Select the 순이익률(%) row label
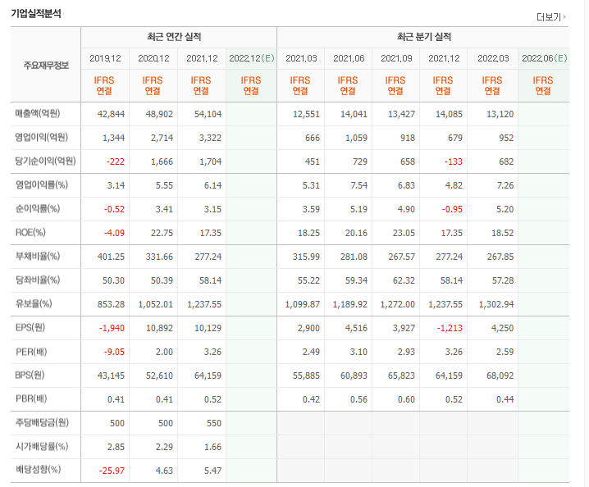This screenshot has height=487, width=589. (38, 208)
